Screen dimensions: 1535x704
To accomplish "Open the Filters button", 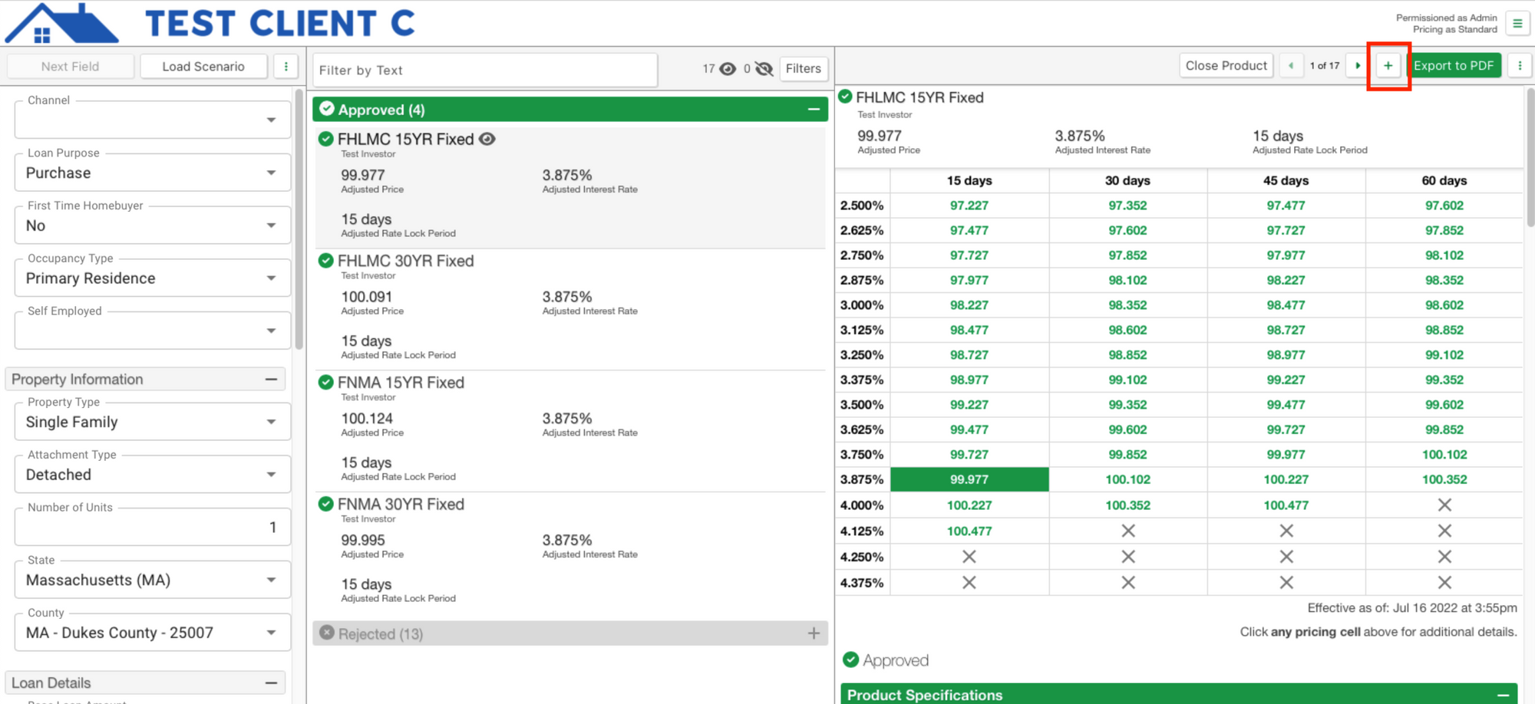I will [x=803, y=69].
